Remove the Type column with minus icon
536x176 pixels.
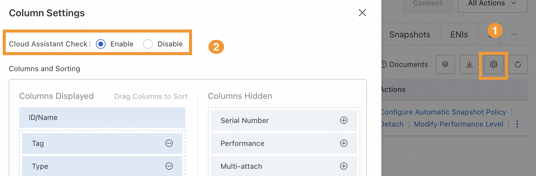pos(169,166)
